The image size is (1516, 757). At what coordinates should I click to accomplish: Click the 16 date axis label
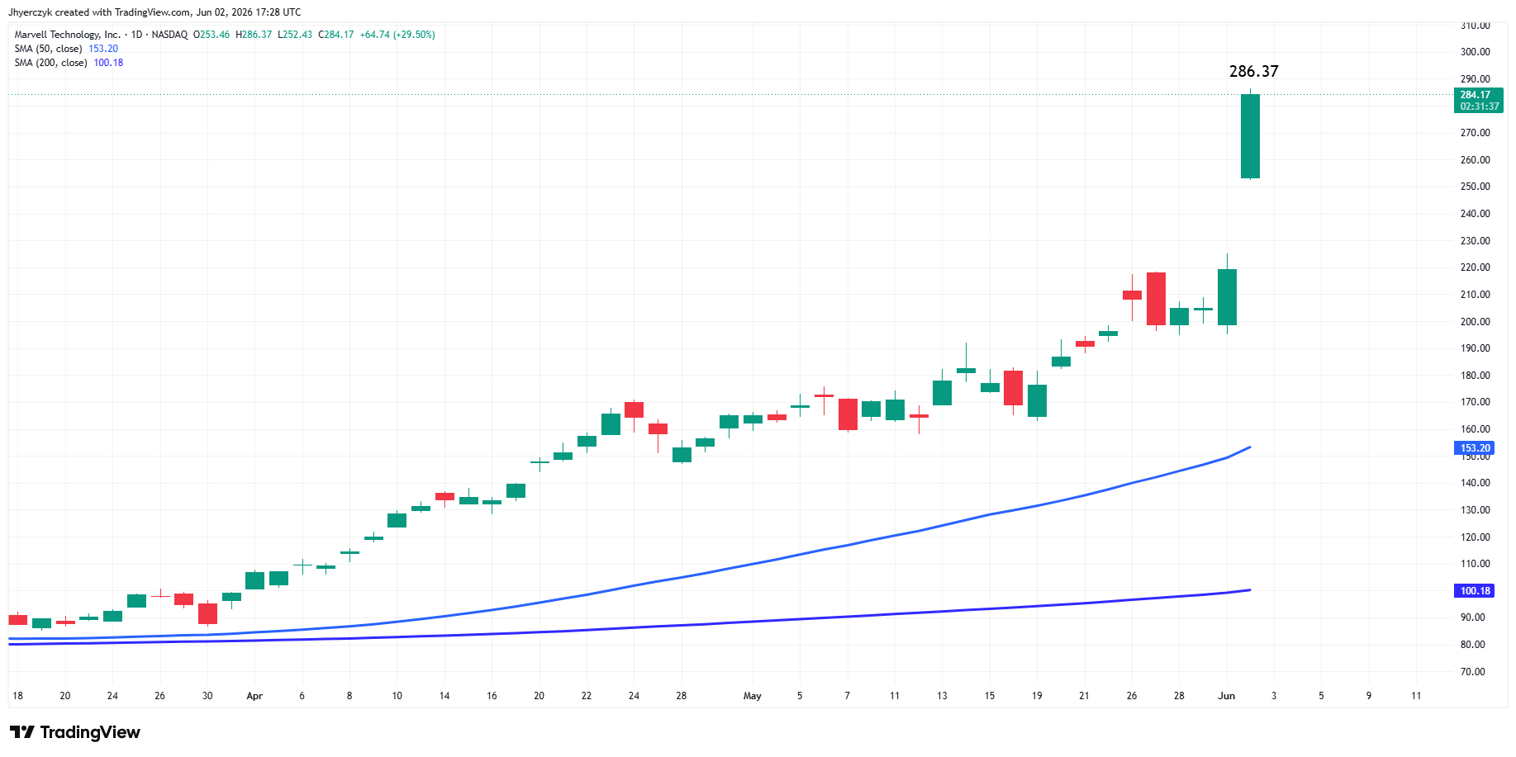pyautogui.click(x=492, y=696)
